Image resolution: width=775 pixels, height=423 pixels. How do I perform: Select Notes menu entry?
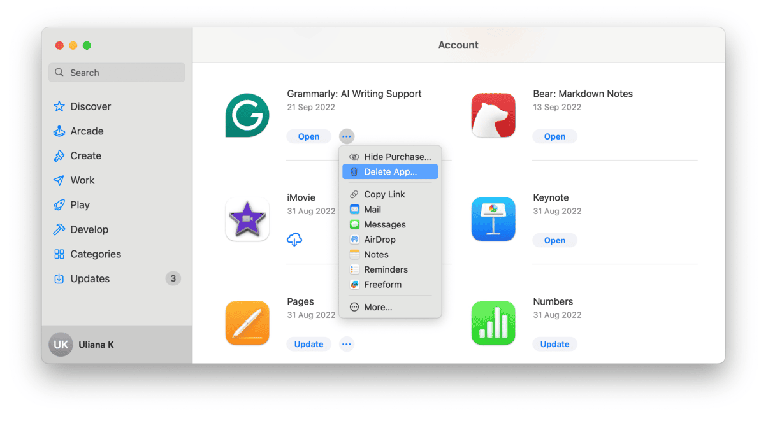click(x=390, y=255)
